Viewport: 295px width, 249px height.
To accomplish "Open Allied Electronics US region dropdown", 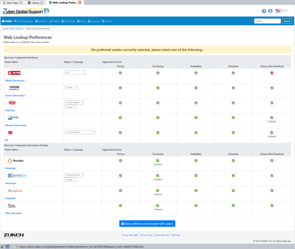I will pyautogui.click(x=75, y=72).
